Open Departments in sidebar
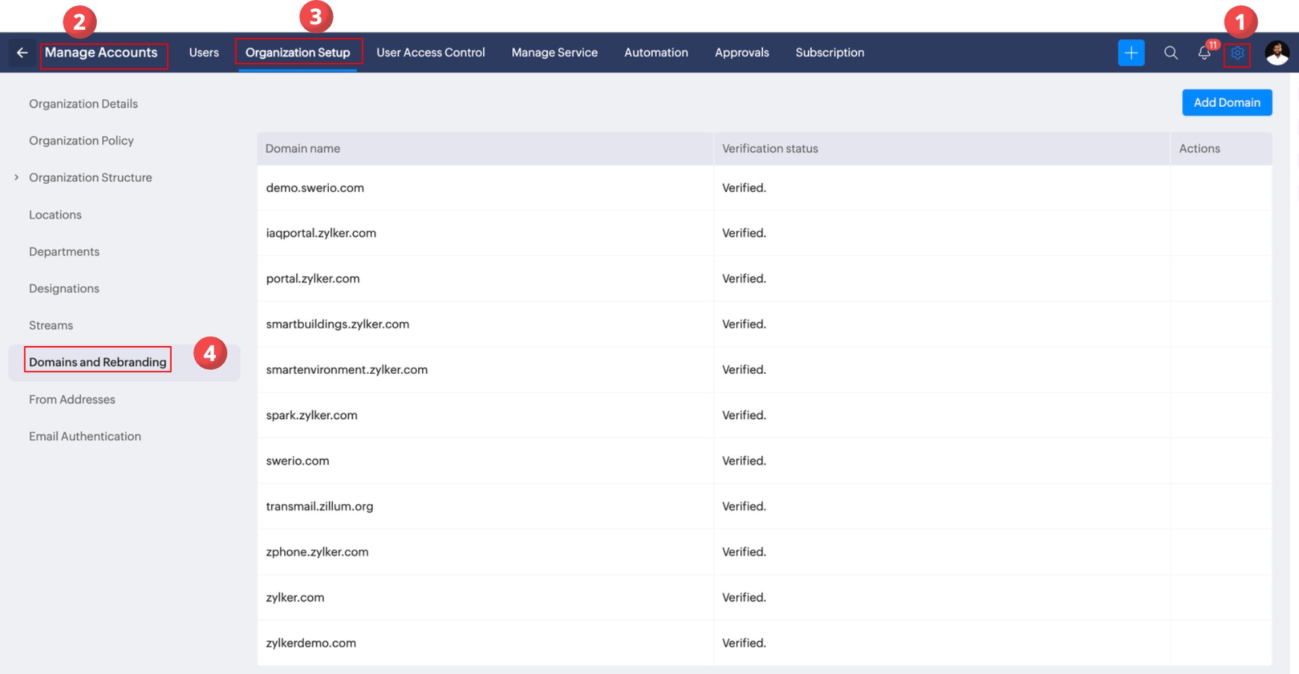The height and width of the screenshot is (674, 1299). pos(64,251)
